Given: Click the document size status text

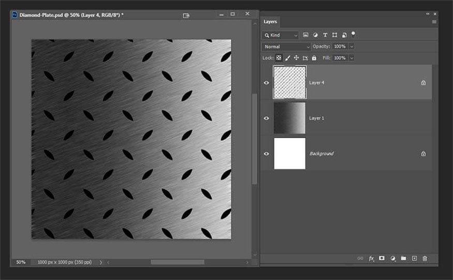Looking at the screenshot, I should 64,262.
